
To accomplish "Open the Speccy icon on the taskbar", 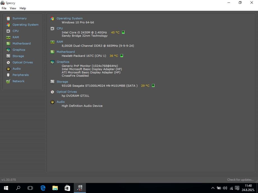I will coord(80,188).
